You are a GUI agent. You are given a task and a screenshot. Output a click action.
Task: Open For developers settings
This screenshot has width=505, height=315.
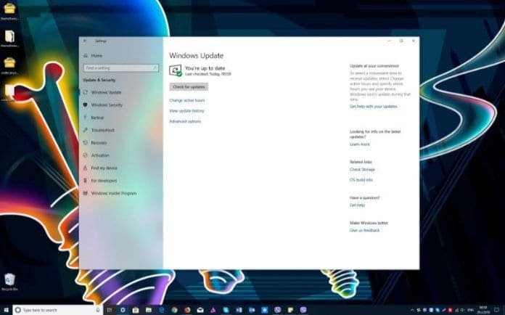(104, 181)
